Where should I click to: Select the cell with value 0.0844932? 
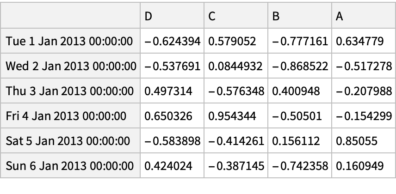[236, 66]
